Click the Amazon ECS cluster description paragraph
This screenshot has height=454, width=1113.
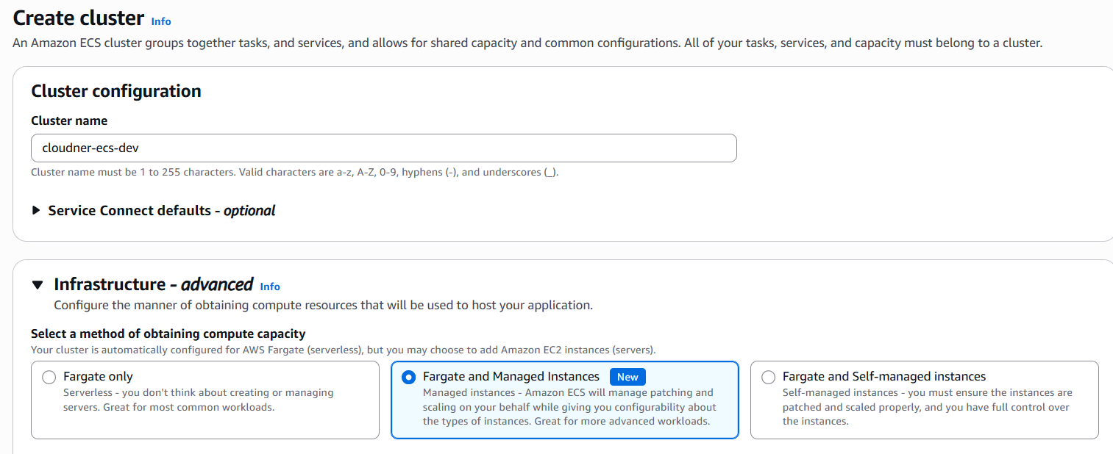point(527,43)
